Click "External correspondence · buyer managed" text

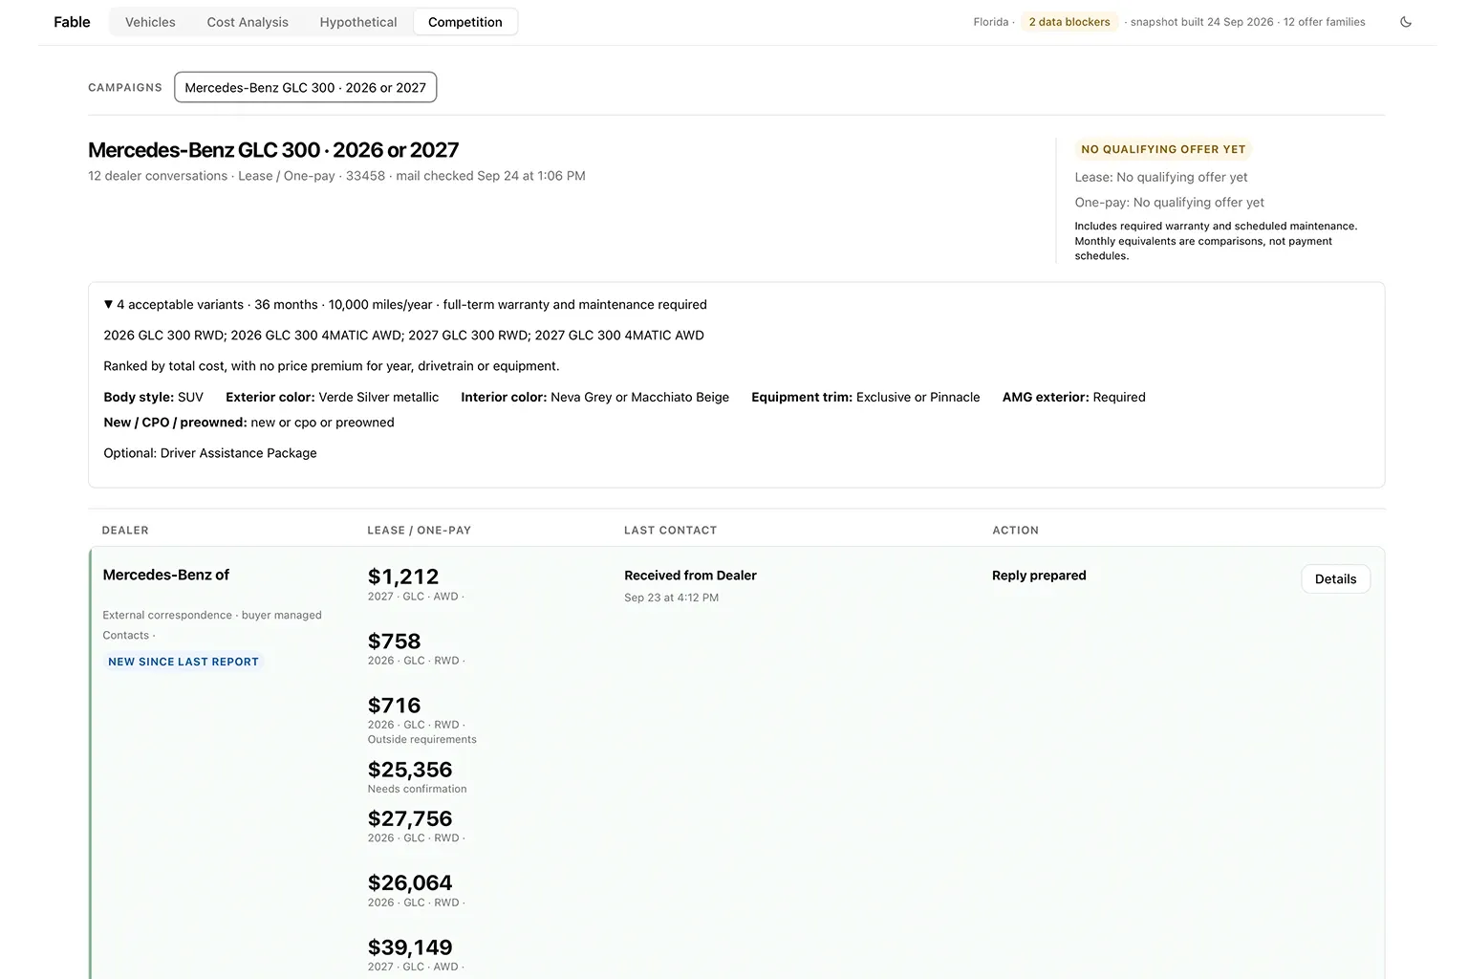[x=212, y=615]
